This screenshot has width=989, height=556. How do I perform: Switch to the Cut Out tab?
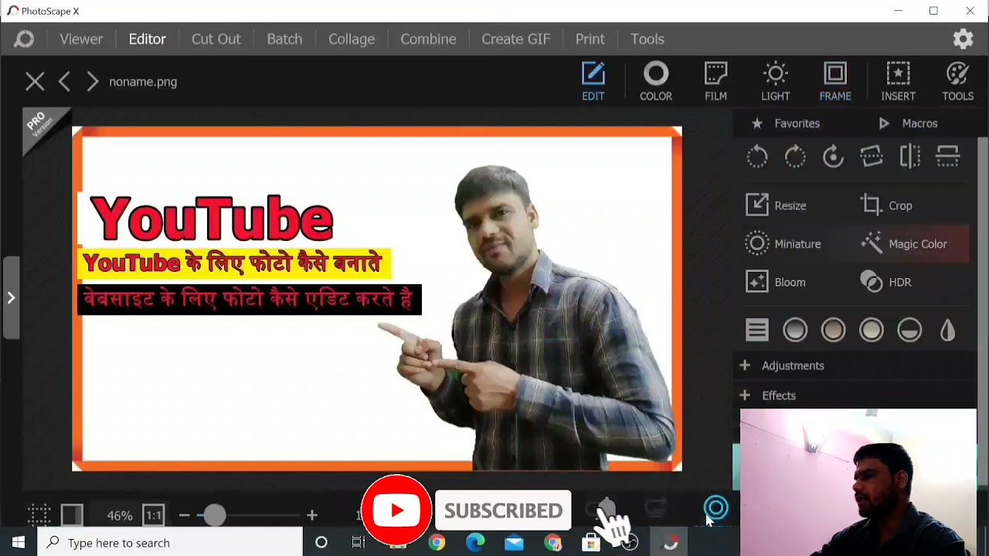tap(216, 39)
